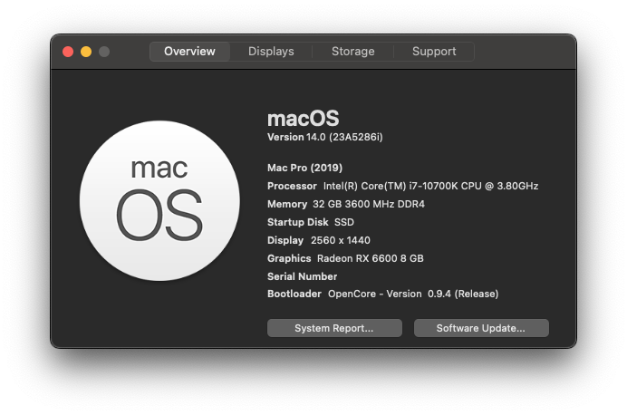Click the Display label

pos(285,240)
